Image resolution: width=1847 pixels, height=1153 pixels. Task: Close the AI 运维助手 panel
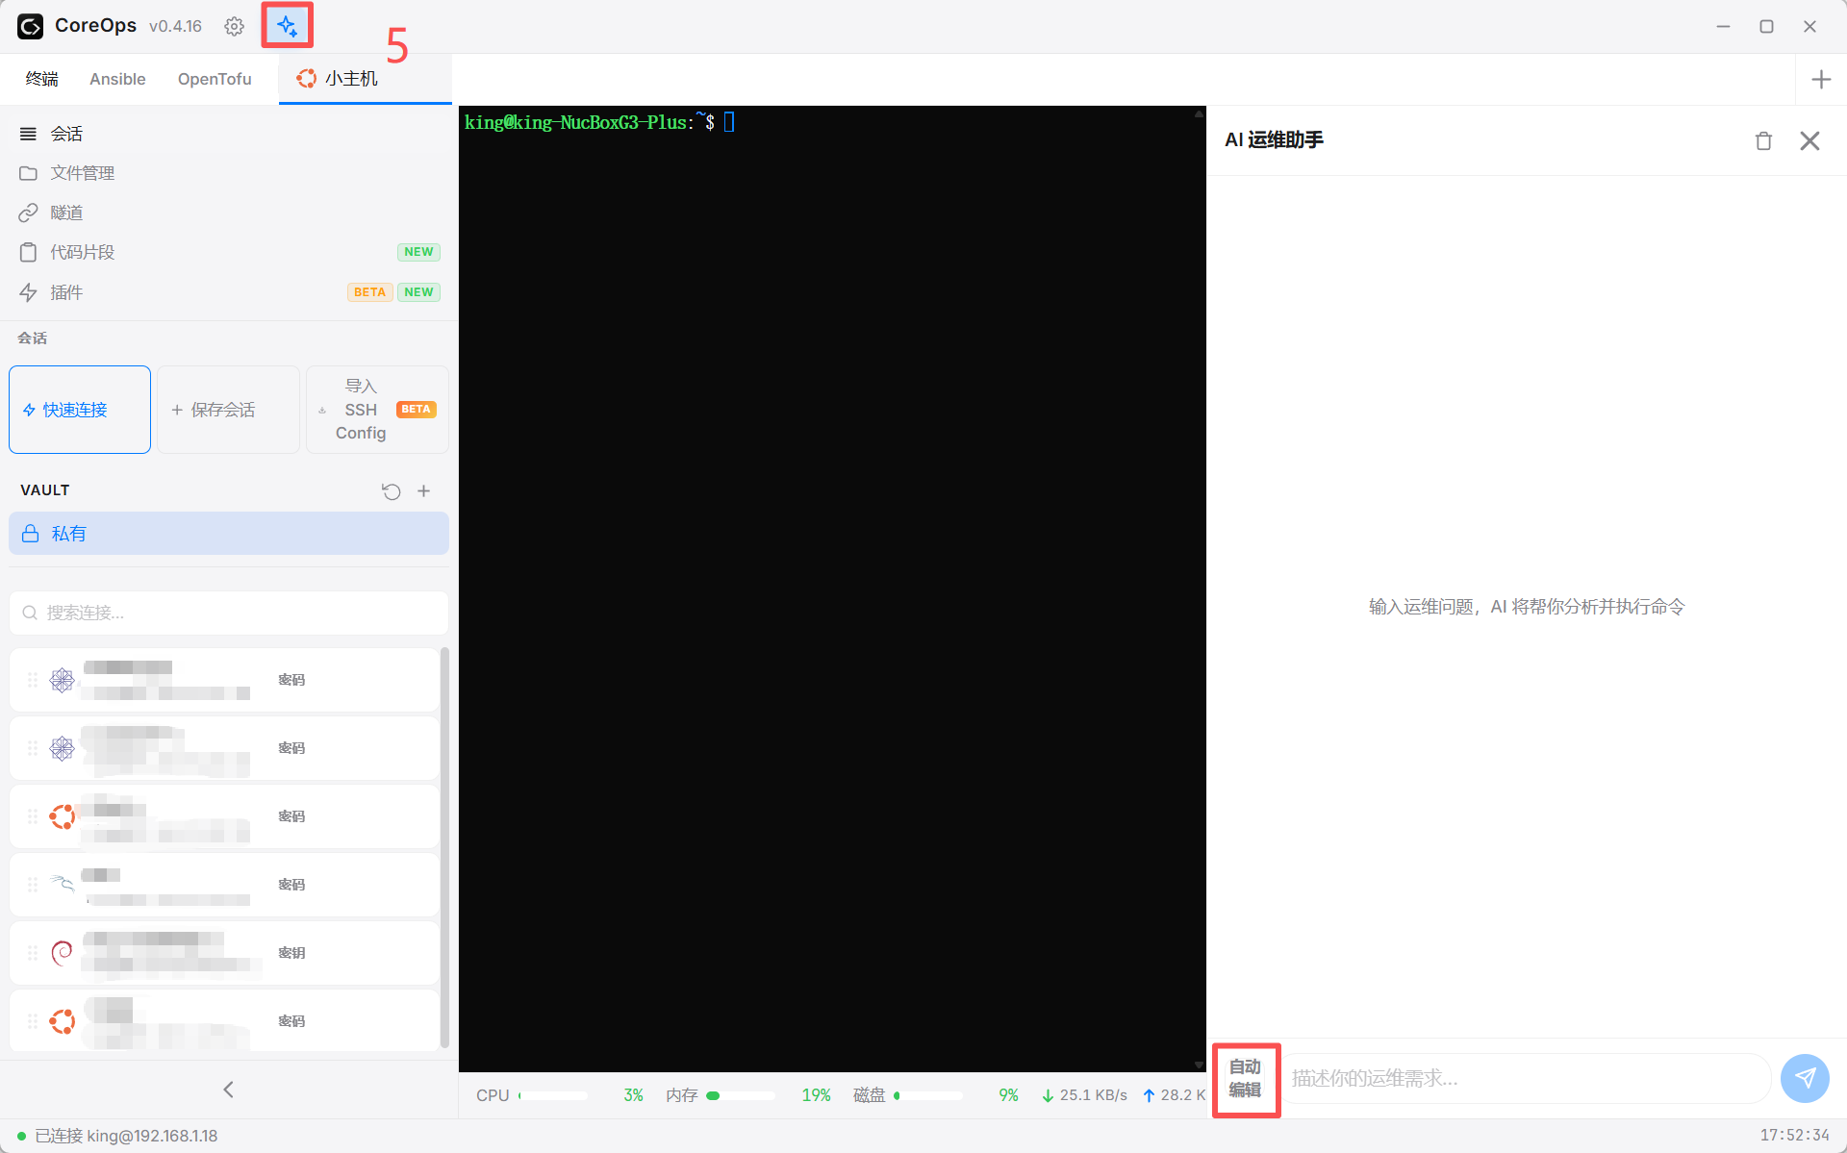1809,140
